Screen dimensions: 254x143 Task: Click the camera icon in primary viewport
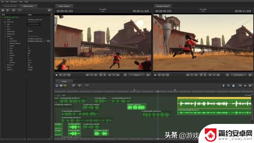(125, 75)
